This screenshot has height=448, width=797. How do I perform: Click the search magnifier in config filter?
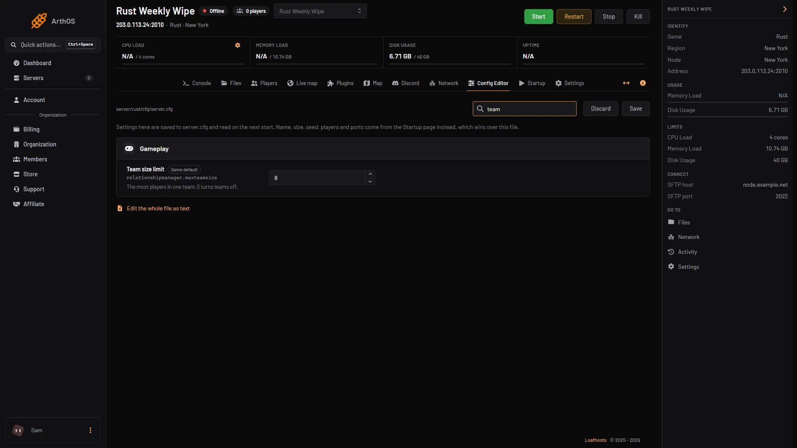[x=480, y=109]
